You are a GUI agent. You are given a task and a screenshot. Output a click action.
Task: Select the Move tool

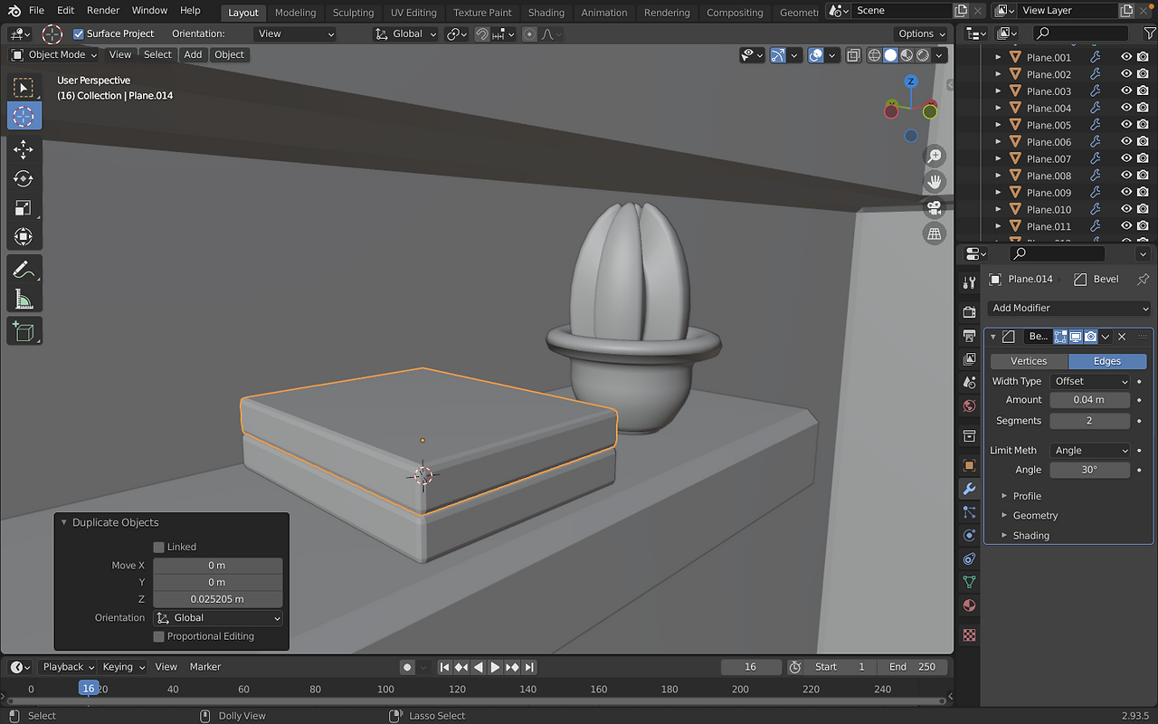[x=24, y=150]
